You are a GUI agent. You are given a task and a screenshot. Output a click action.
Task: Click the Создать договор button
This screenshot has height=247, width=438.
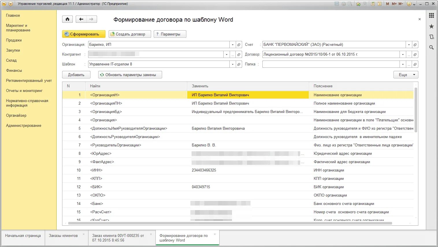coord(130,34)
